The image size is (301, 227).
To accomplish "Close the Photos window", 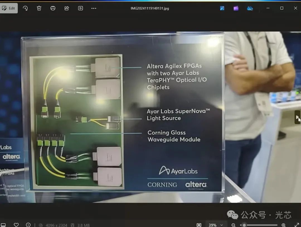I will click(295, 8).
